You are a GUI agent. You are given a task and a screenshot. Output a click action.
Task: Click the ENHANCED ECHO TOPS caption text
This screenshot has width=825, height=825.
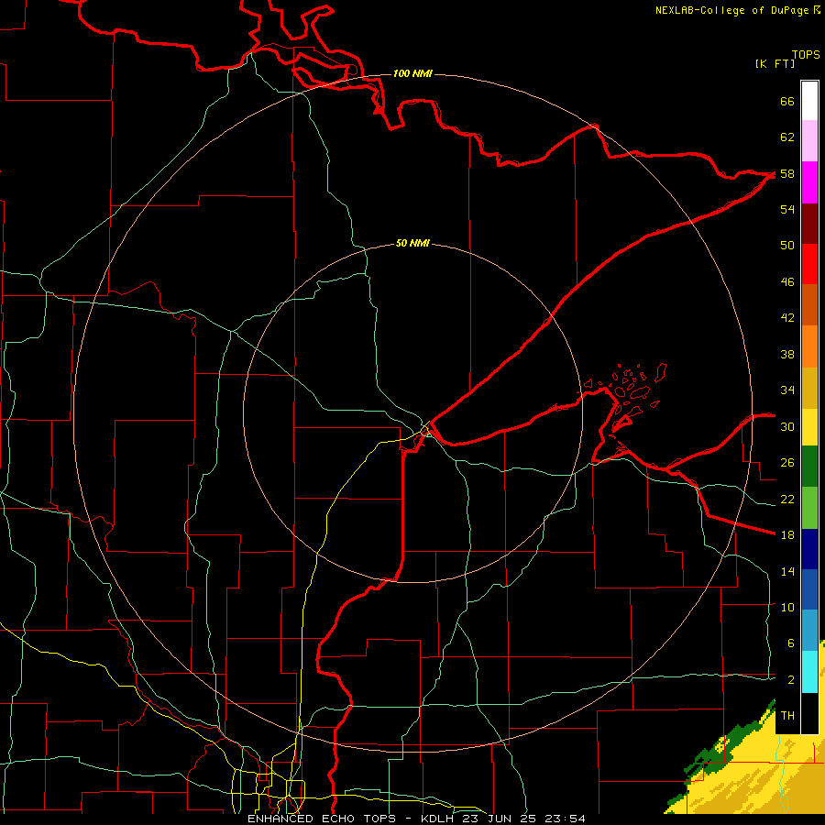click(x=321, y=819)
